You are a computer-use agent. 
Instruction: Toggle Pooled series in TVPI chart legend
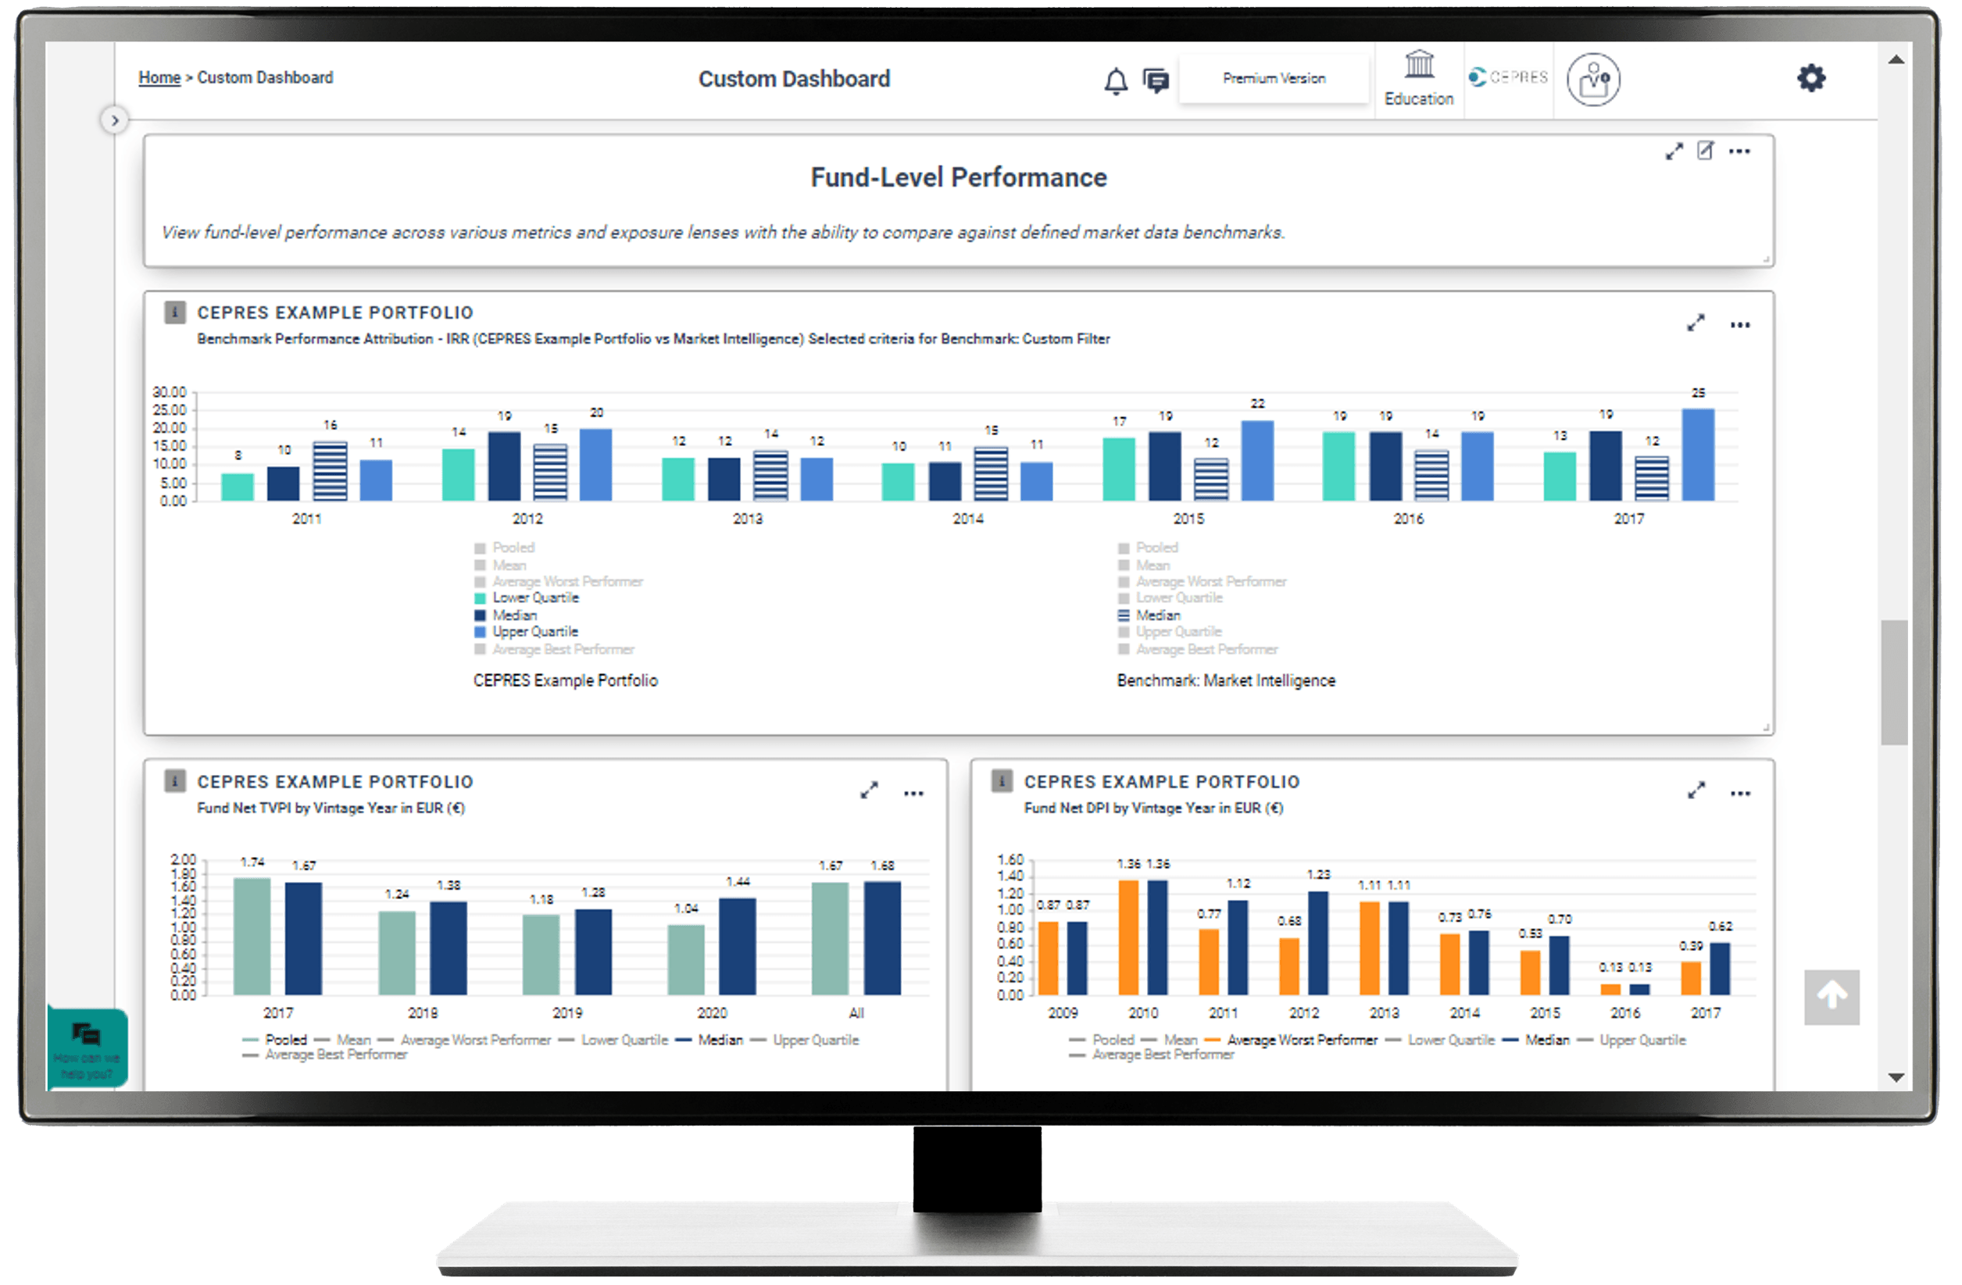point(275,1040)
